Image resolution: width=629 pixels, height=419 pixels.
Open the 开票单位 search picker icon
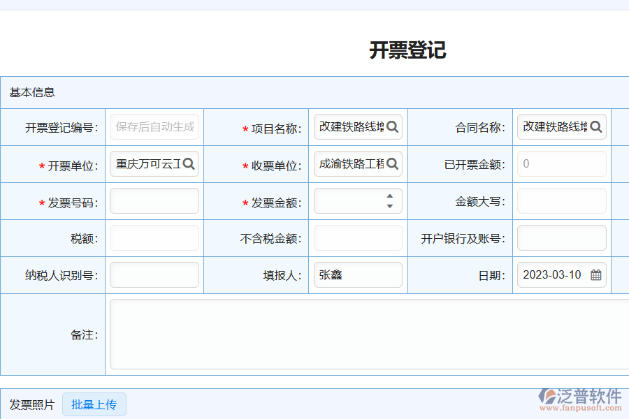189,164
